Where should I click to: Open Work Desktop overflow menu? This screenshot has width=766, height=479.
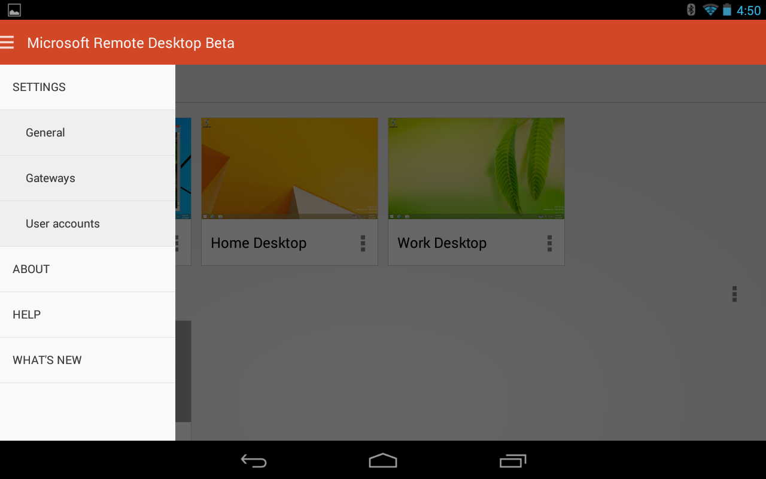point(549,243)
